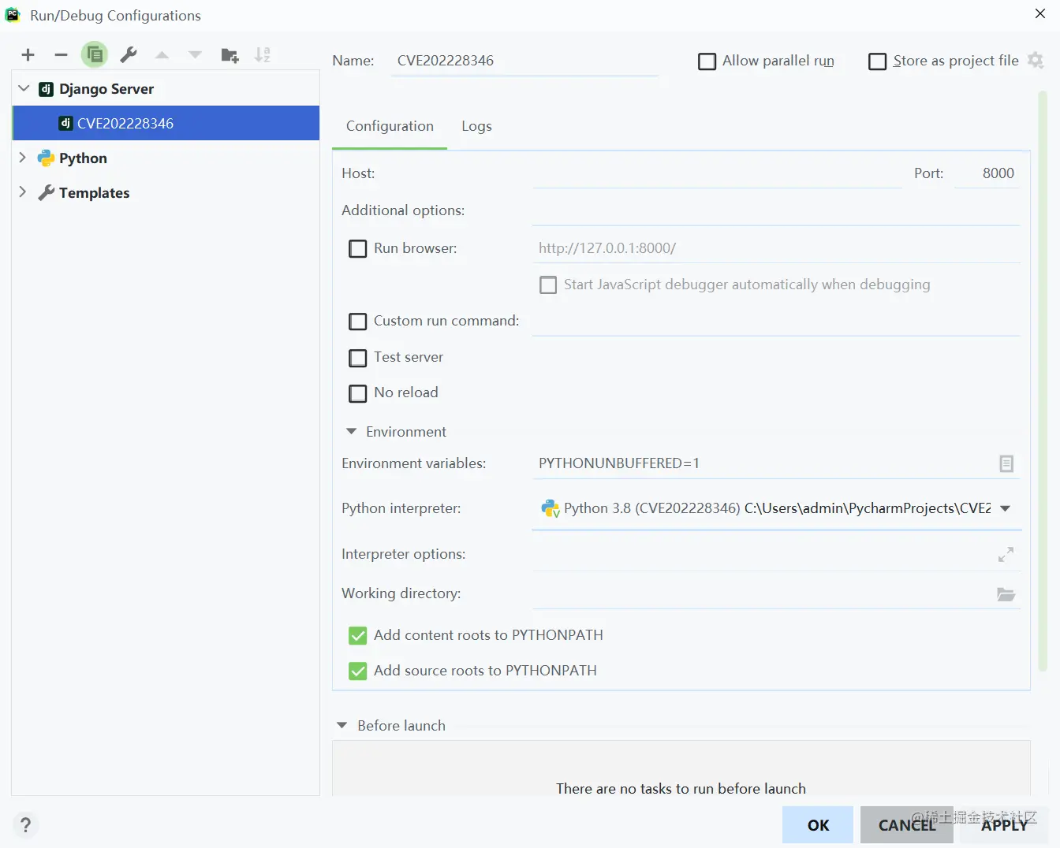This screenshot has width=1060, height=848.
Task: Click the PyCharm logo in title bar
Action: pyautogui.click(x=13, y=15)
